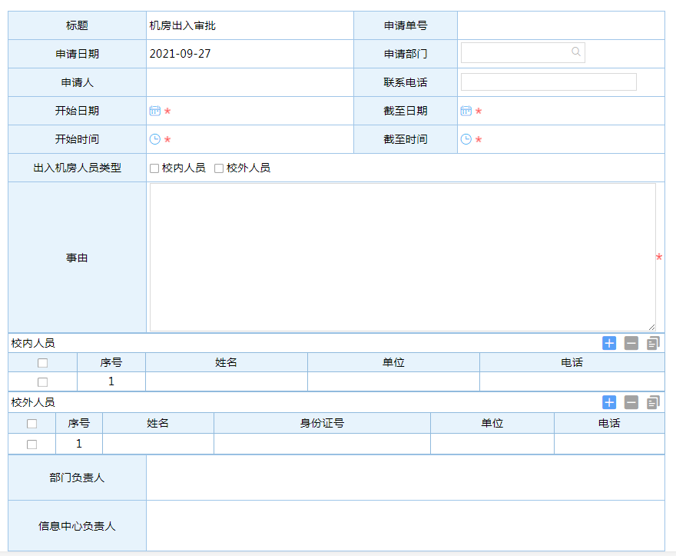Click the 姓名 cell in 校内人员 row 1
Image resolution: width=676 pixels, height=556 pixels.
pos(226,381)
